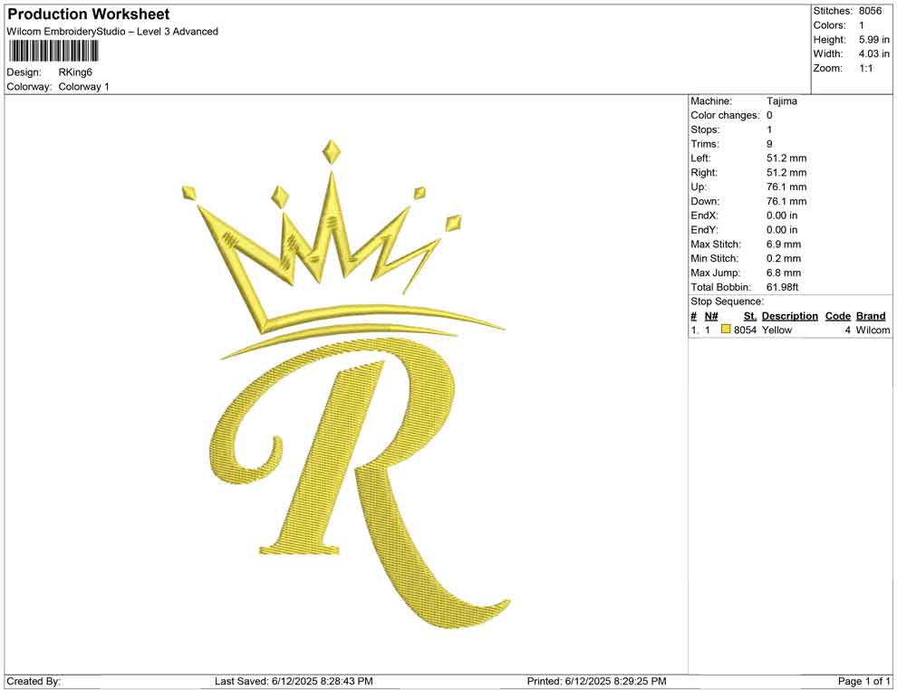This screenshot has height=690, width=897.
Task: Click the 'Colors:' label in the header
Action: coord(829,25)
